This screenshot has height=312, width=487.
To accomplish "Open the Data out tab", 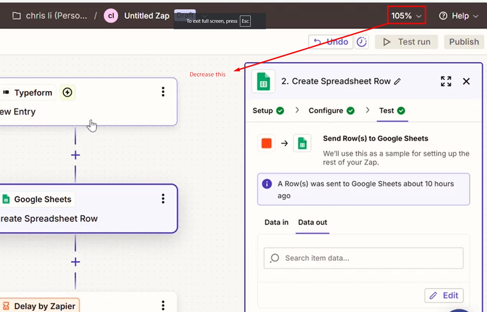I will tap(313, 222).
